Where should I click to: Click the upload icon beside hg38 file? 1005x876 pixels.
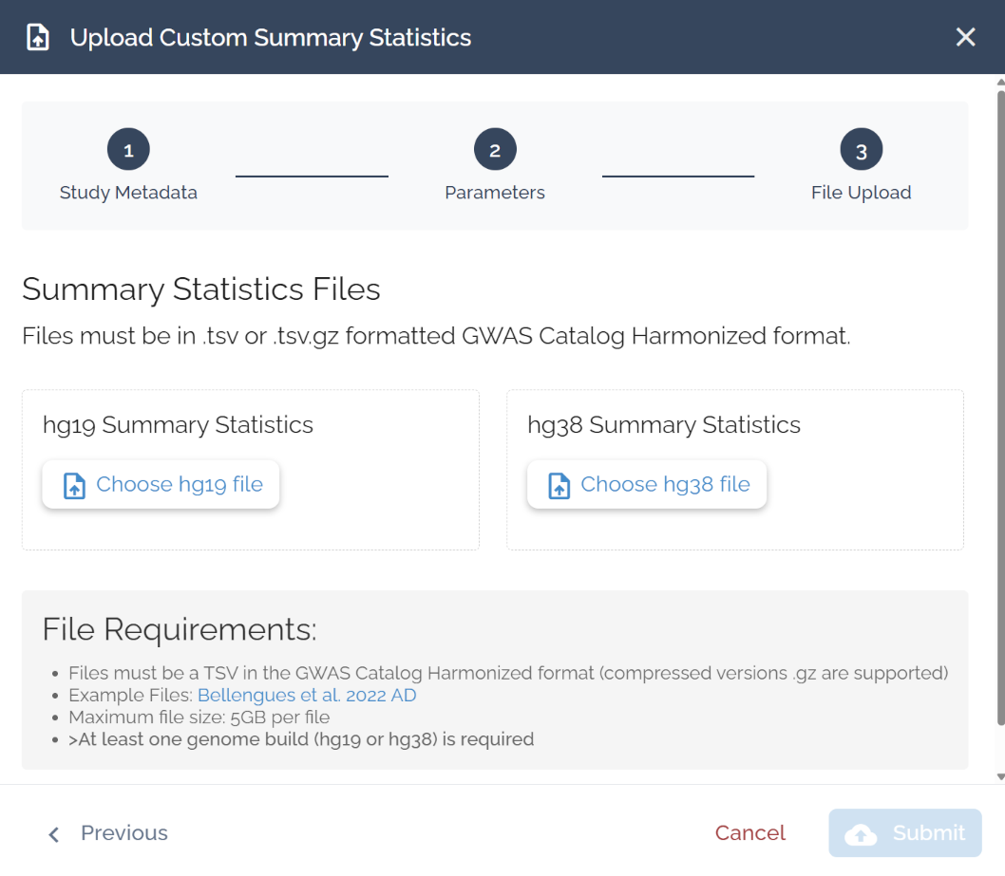point(559,486)
